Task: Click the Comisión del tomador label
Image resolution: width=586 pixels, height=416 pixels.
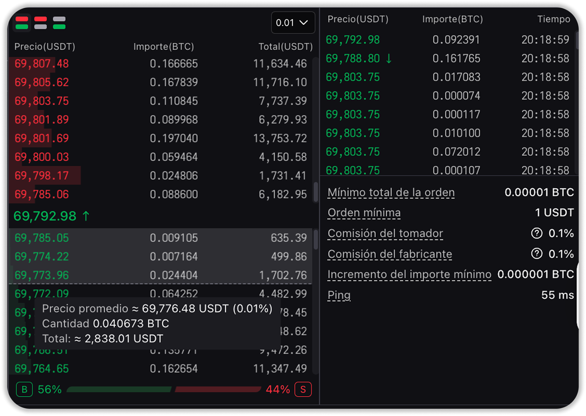Action: coord(385,233)
